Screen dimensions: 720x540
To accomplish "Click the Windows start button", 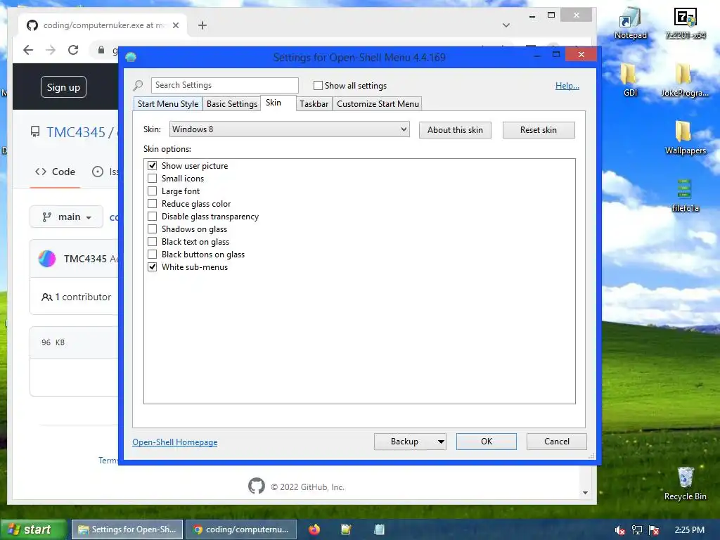I will tap(32, 529).
